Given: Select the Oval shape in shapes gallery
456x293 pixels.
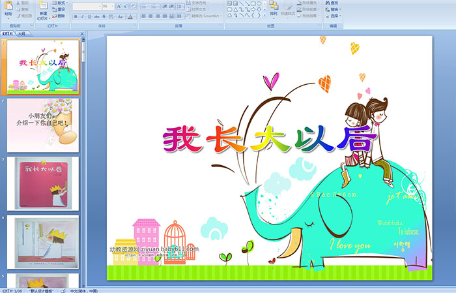Looking at the screenshot, I should pyautogui.click(x=259, y=3).
